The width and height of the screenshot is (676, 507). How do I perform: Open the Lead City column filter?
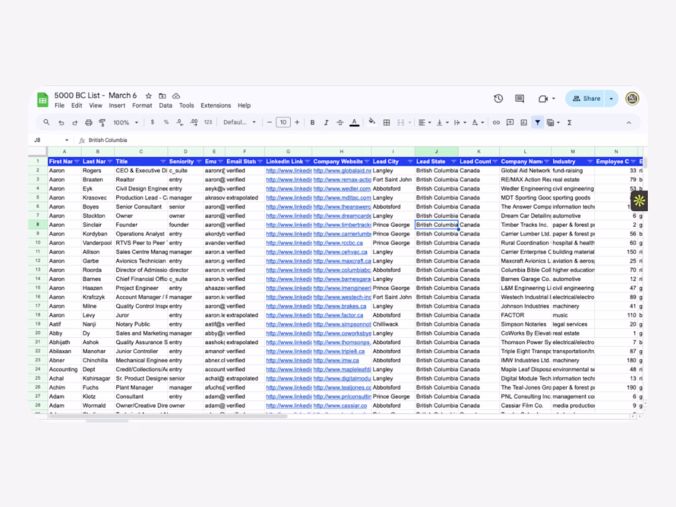coord(410,162)
